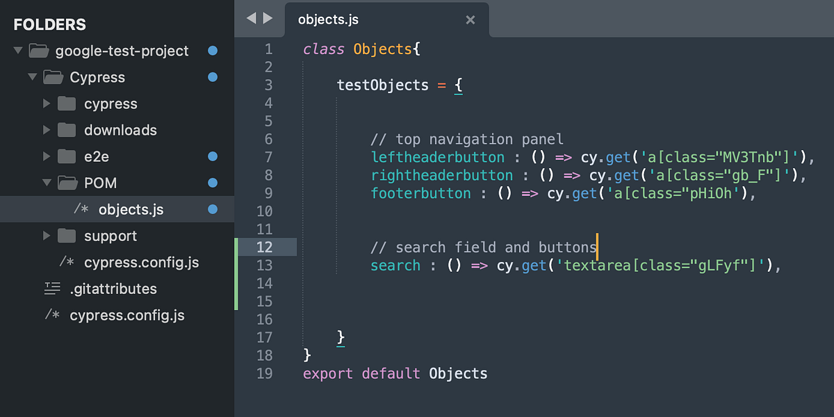
Task: Click the back navigation arrow
Action: (251, 19)
